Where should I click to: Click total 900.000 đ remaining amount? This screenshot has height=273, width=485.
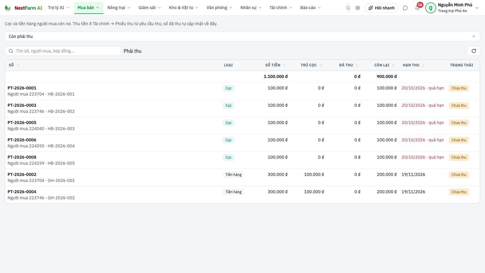point(386,76)
